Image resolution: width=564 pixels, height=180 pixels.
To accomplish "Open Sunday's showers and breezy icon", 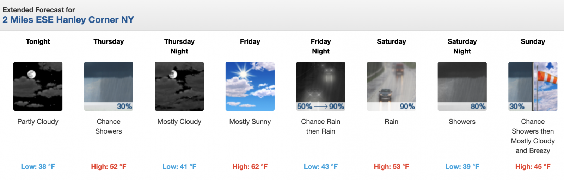I will [533, 86].
